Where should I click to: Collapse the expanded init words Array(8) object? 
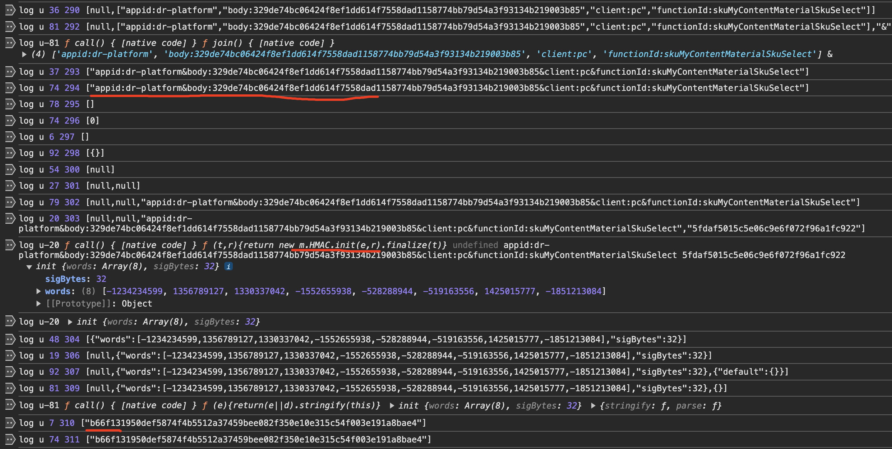click(29, 267)
